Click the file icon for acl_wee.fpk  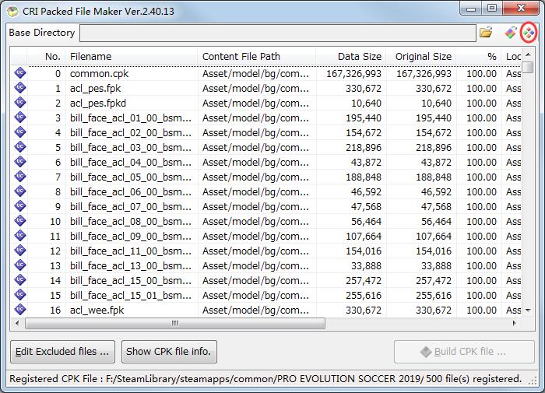[x=20, y=309]
